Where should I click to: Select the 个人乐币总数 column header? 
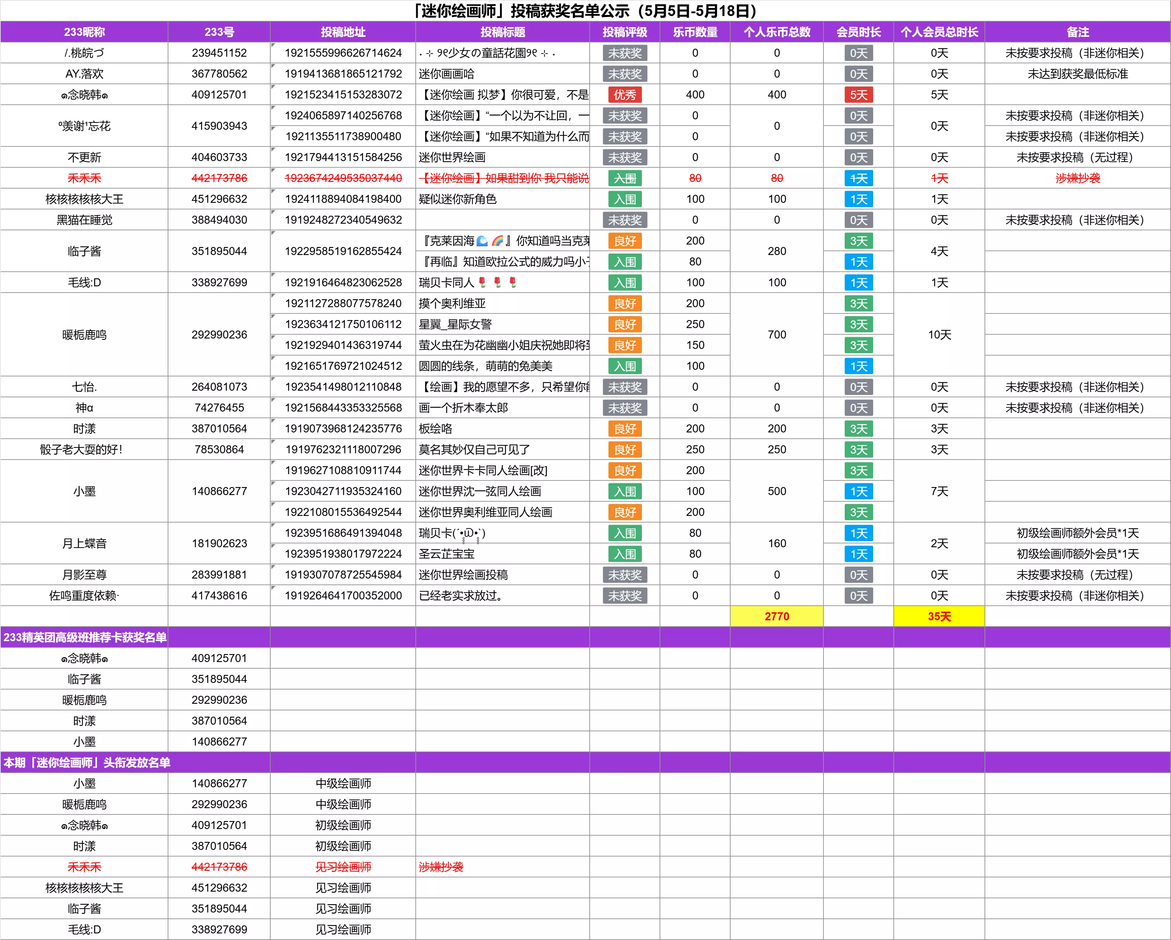click(777, 32)
